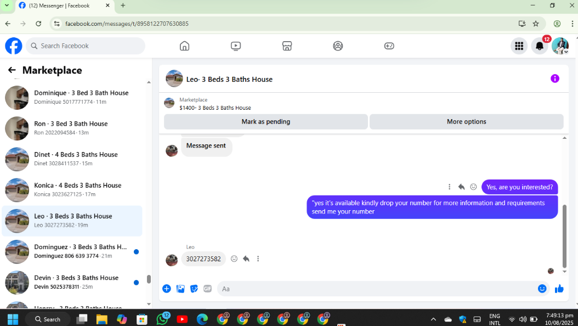Viewport: 578px width, 326px height.
Task: Open the Konica 4 Beds 3 Baths House chat
Action: (x=72, y=190)
